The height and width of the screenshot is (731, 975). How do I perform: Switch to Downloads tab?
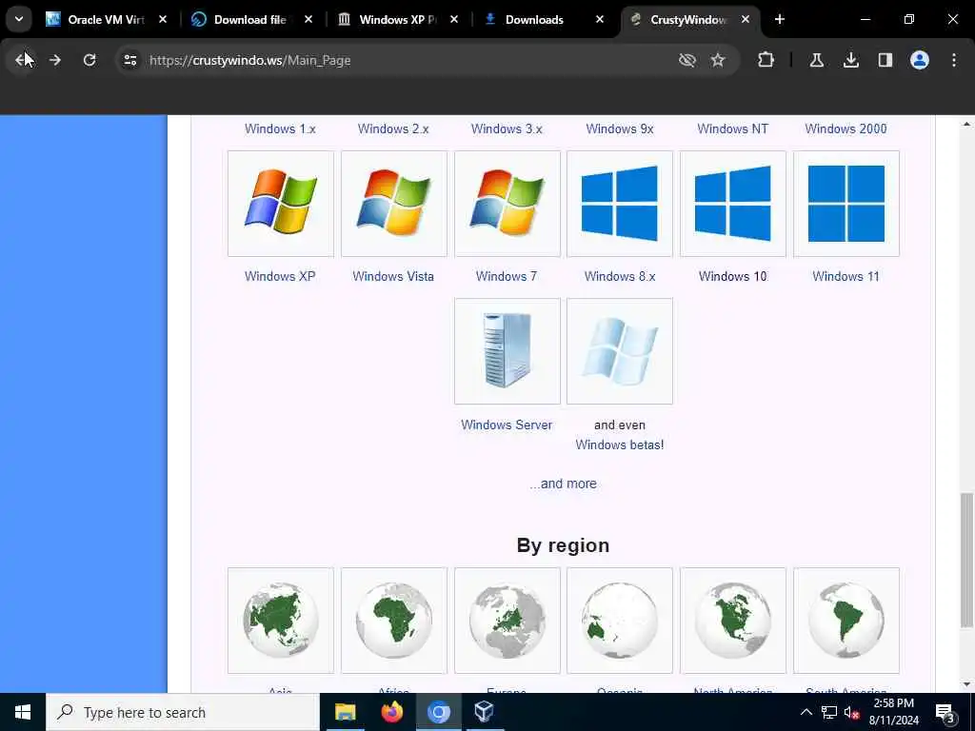tap(533, 19)
